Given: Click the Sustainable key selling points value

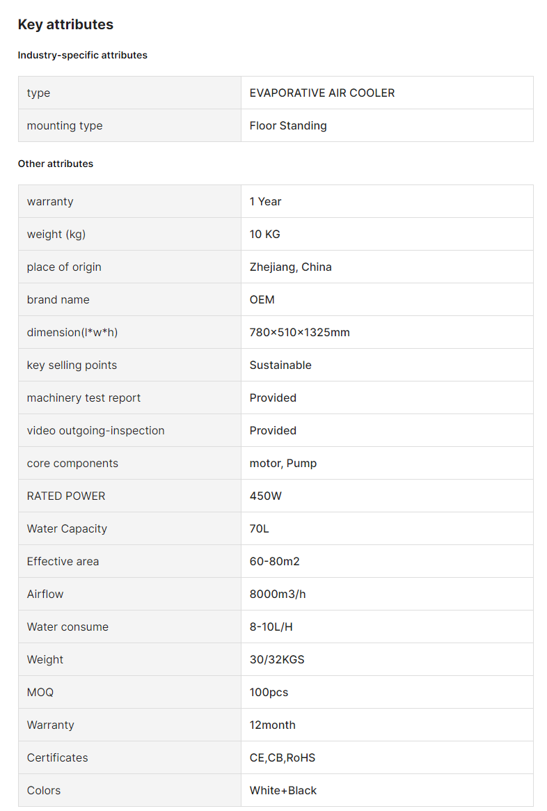Looking at the screenshot, I should tap(280, 365).
